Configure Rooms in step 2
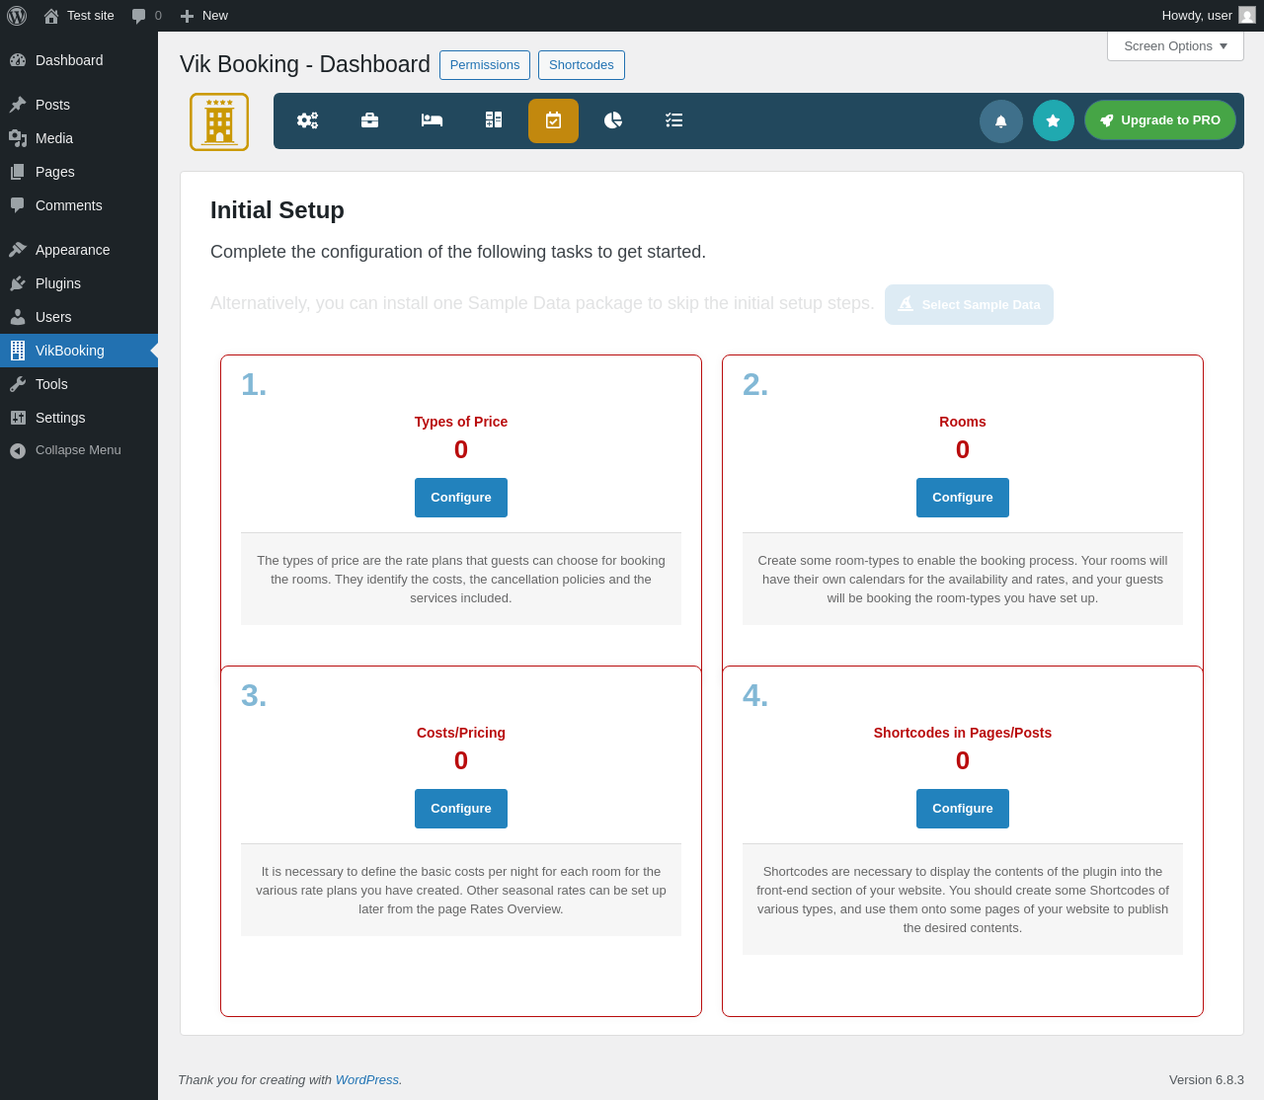 [x=963, y=498]
